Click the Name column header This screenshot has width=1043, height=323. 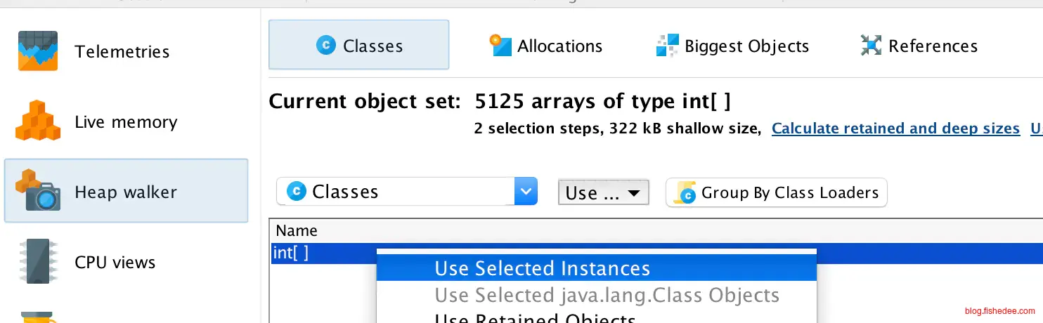297,230
